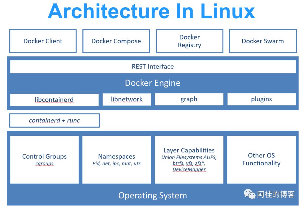
Task: Select the Docker Compose box
Action: [x=116, y=41]
